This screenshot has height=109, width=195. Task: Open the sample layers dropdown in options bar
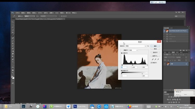pyautogui.click(x=49, y=16)
